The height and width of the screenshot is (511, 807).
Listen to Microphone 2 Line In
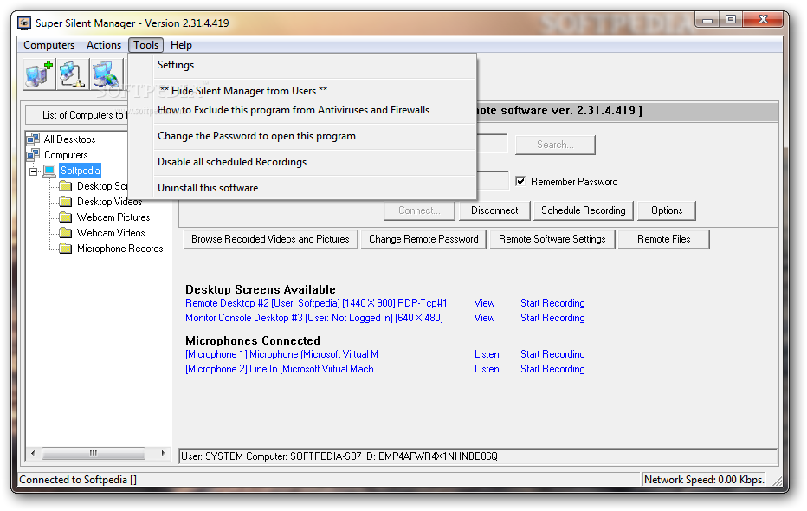pyautogui.click(x=487, y=369)
